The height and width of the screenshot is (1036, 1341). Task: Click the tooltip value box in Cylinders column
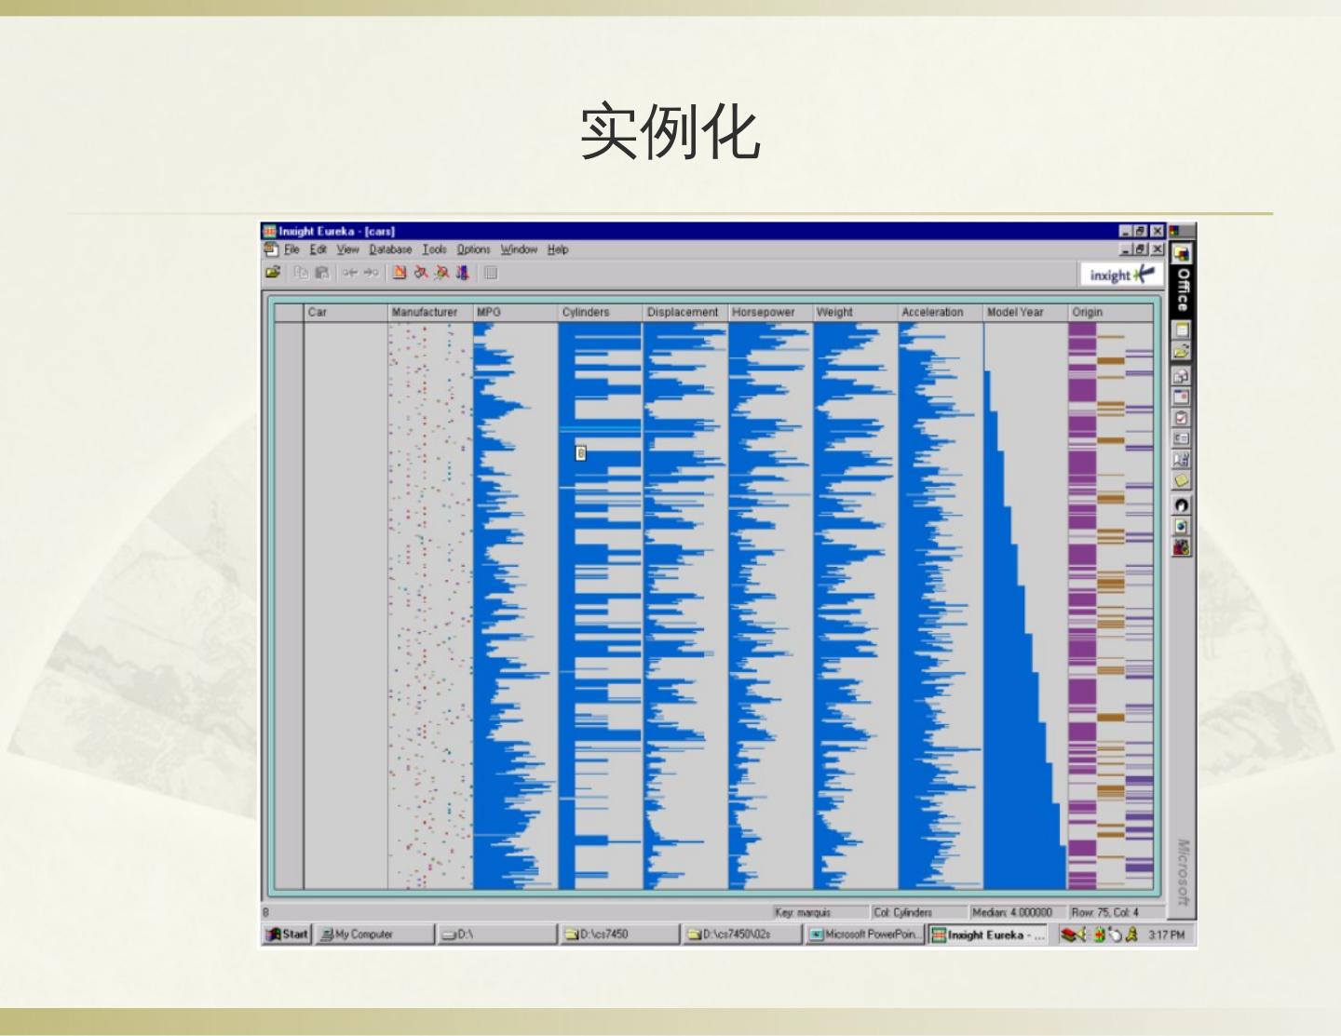[580, 453]
